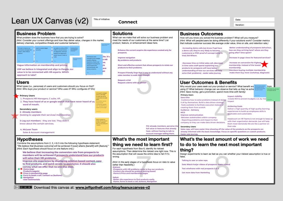
Task: Click the 'Lean UX Canvas (v2)' title
Action: coord(50,21)
